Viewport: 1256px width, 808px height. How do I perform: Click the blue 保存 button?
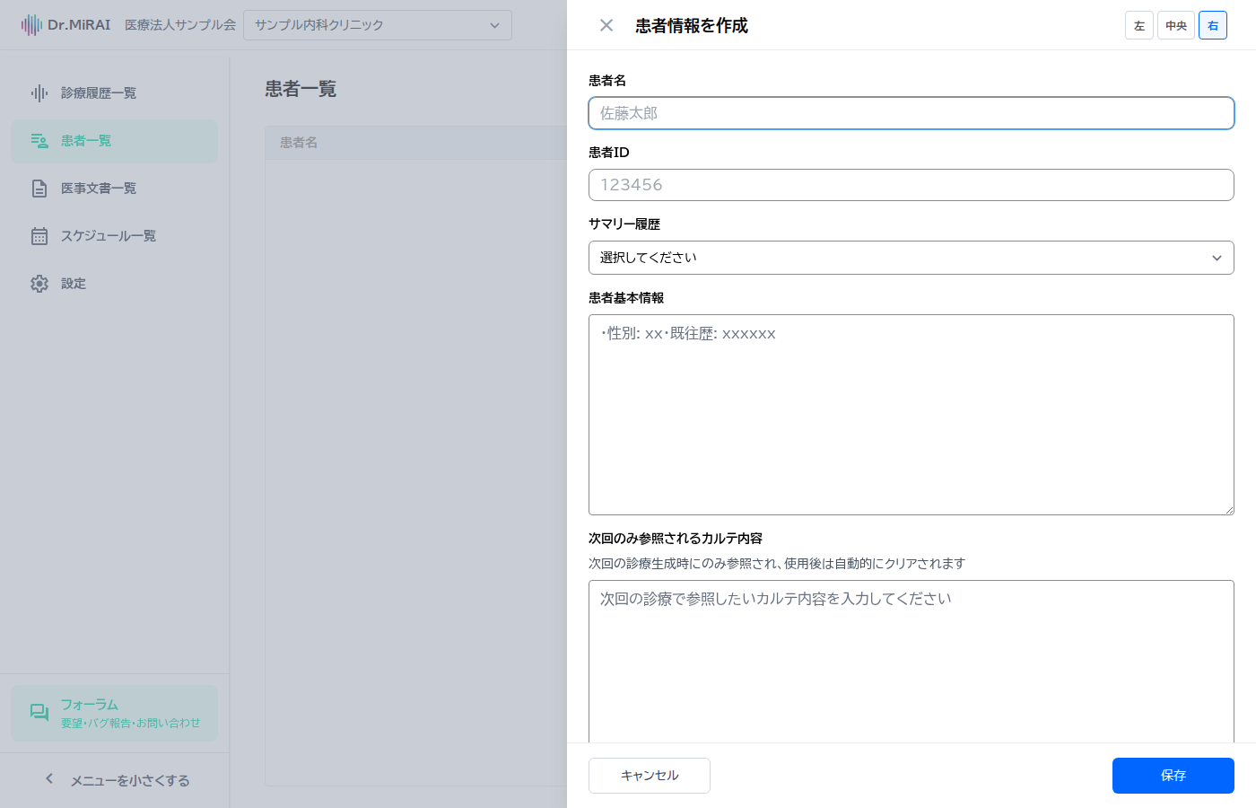1173,776
